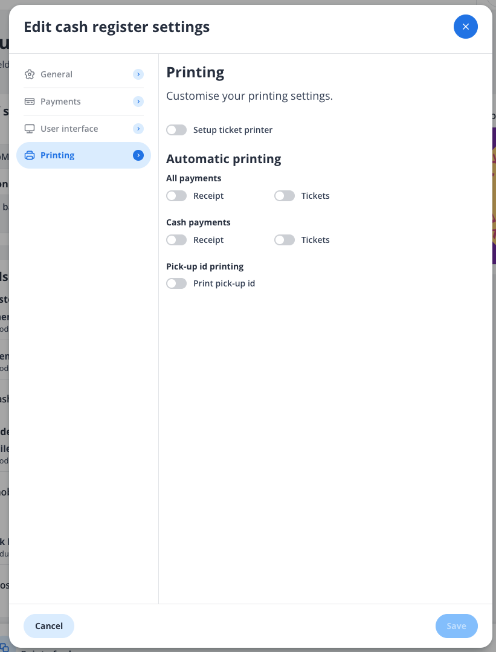Enable Tickets printing for cash payments
496x652 pixels.
tap(284, 239)
